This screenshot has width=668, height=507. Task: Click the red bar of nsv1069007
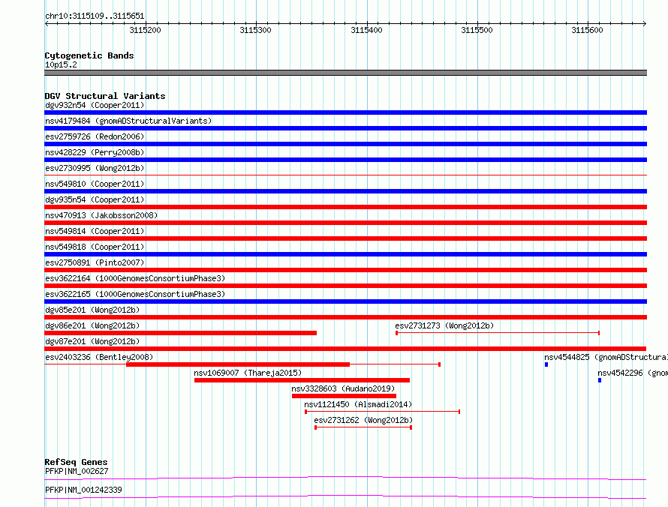pos(302,380)
